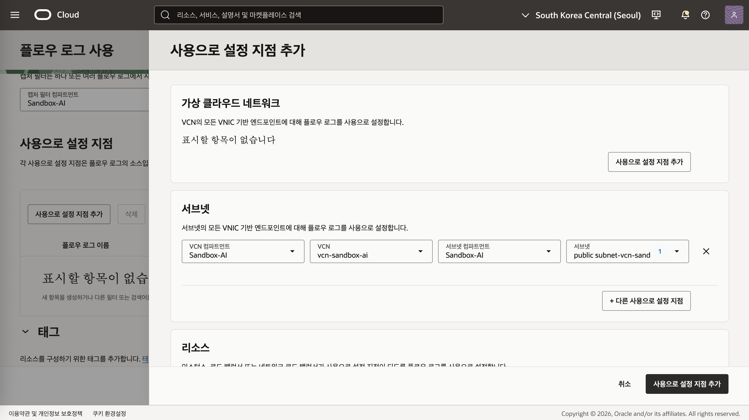
Task: Collapse the 태그 section
Action: click(x=25, y=332)
